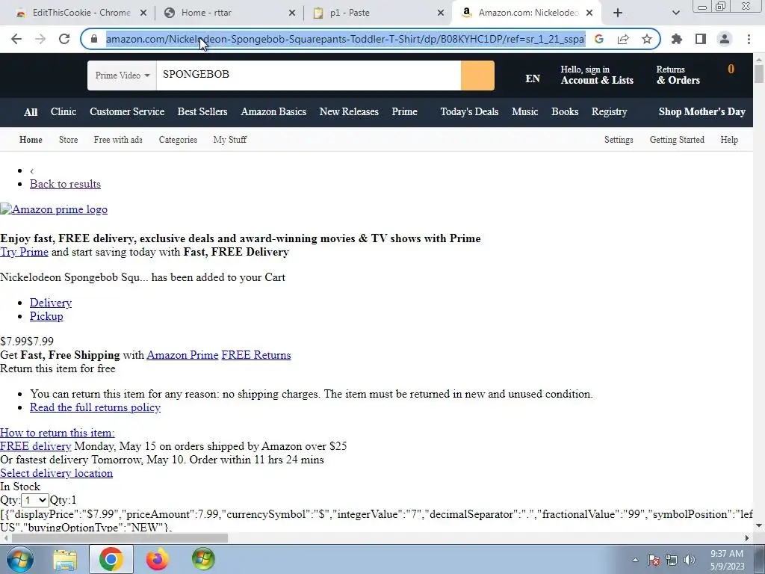Open the tab search chevron
The image size is (765, 574).
click(675, 13)
